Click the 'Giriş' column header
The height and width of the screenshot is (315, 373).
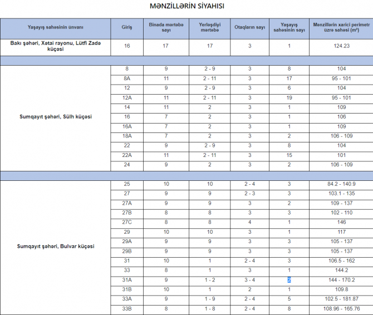(x=126, y=27)
